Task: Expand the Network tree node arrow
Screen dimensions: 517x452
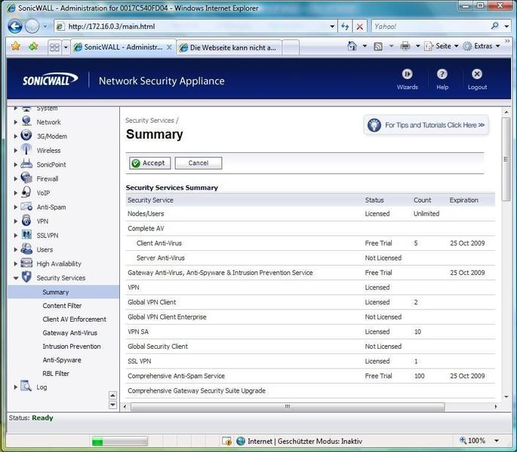Action: click(x=16, y=122)
